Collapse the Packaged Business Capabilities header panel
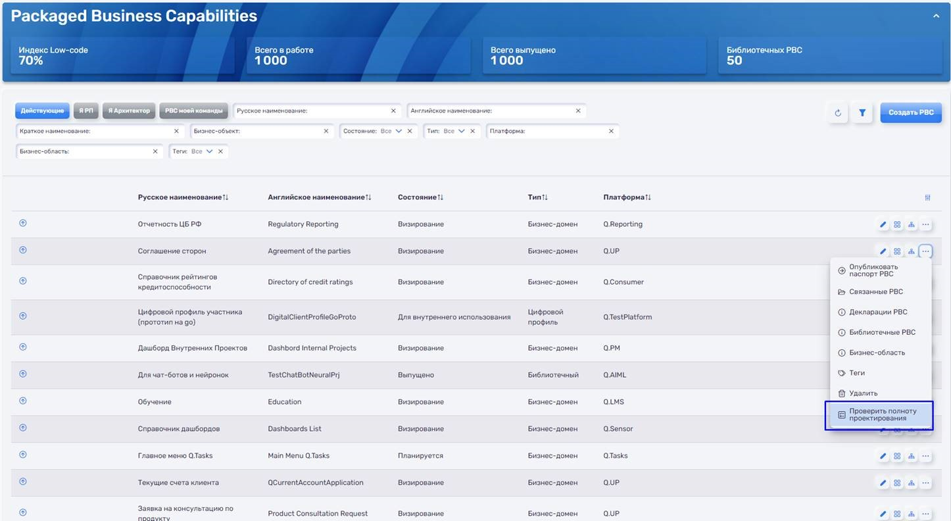 point(936,16)
